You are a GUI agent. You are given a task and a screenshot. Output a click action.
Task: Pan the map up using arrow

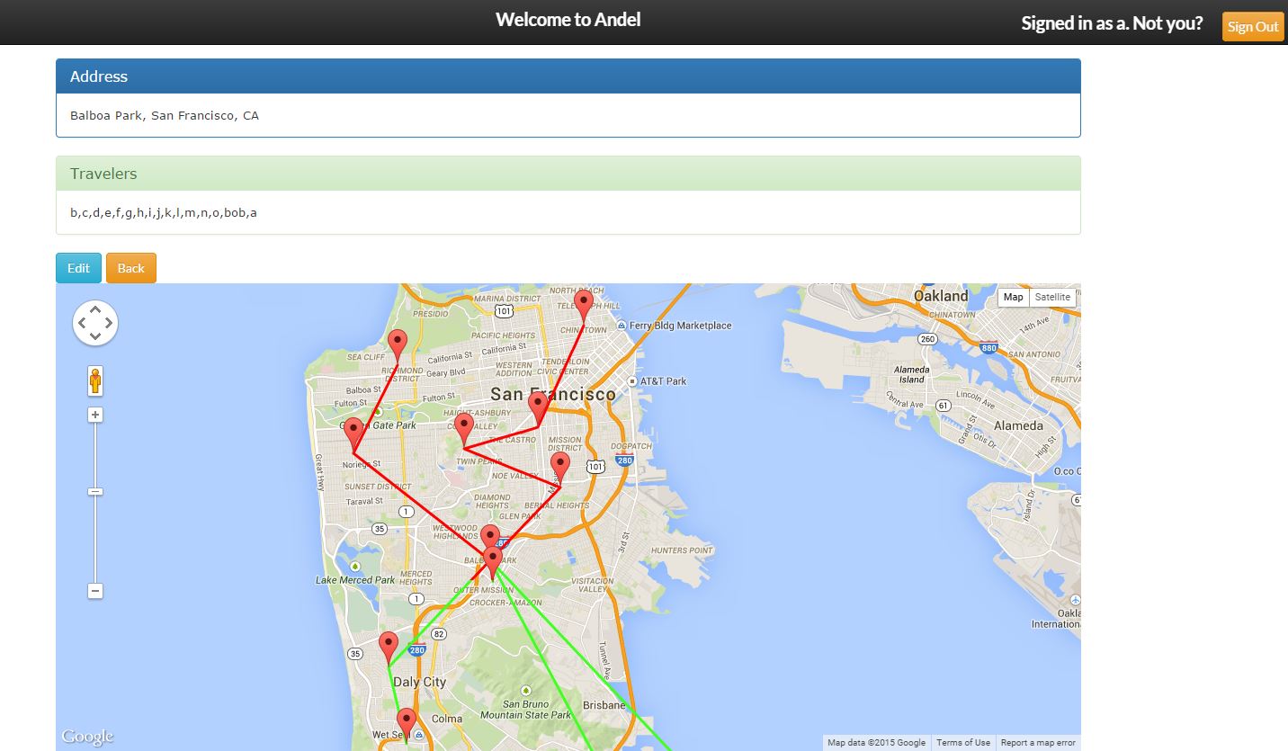(x=95, y=308)
